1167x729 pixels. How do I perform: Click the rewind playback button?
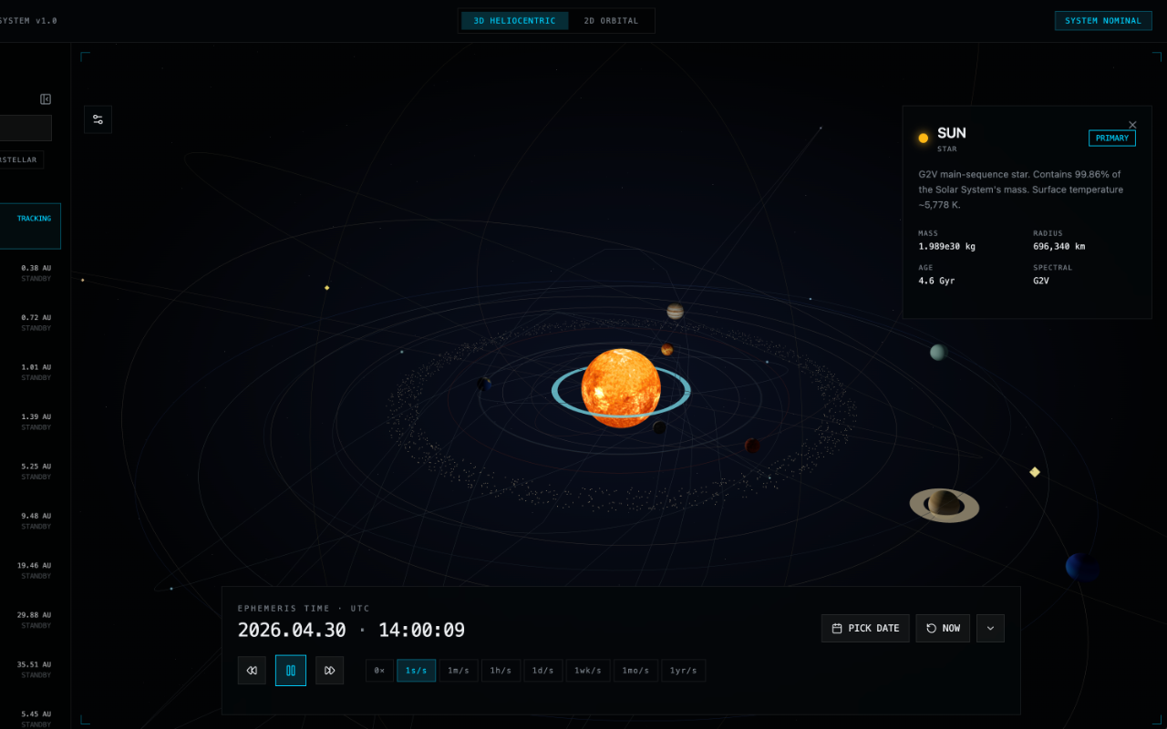point(252,671)
